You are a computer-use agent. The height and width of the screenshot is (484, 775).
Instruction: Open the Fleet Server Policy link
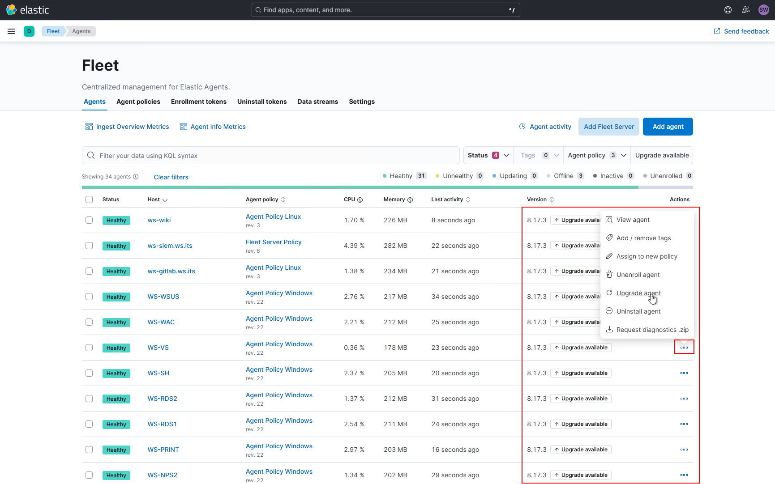(x=274, y=242)
